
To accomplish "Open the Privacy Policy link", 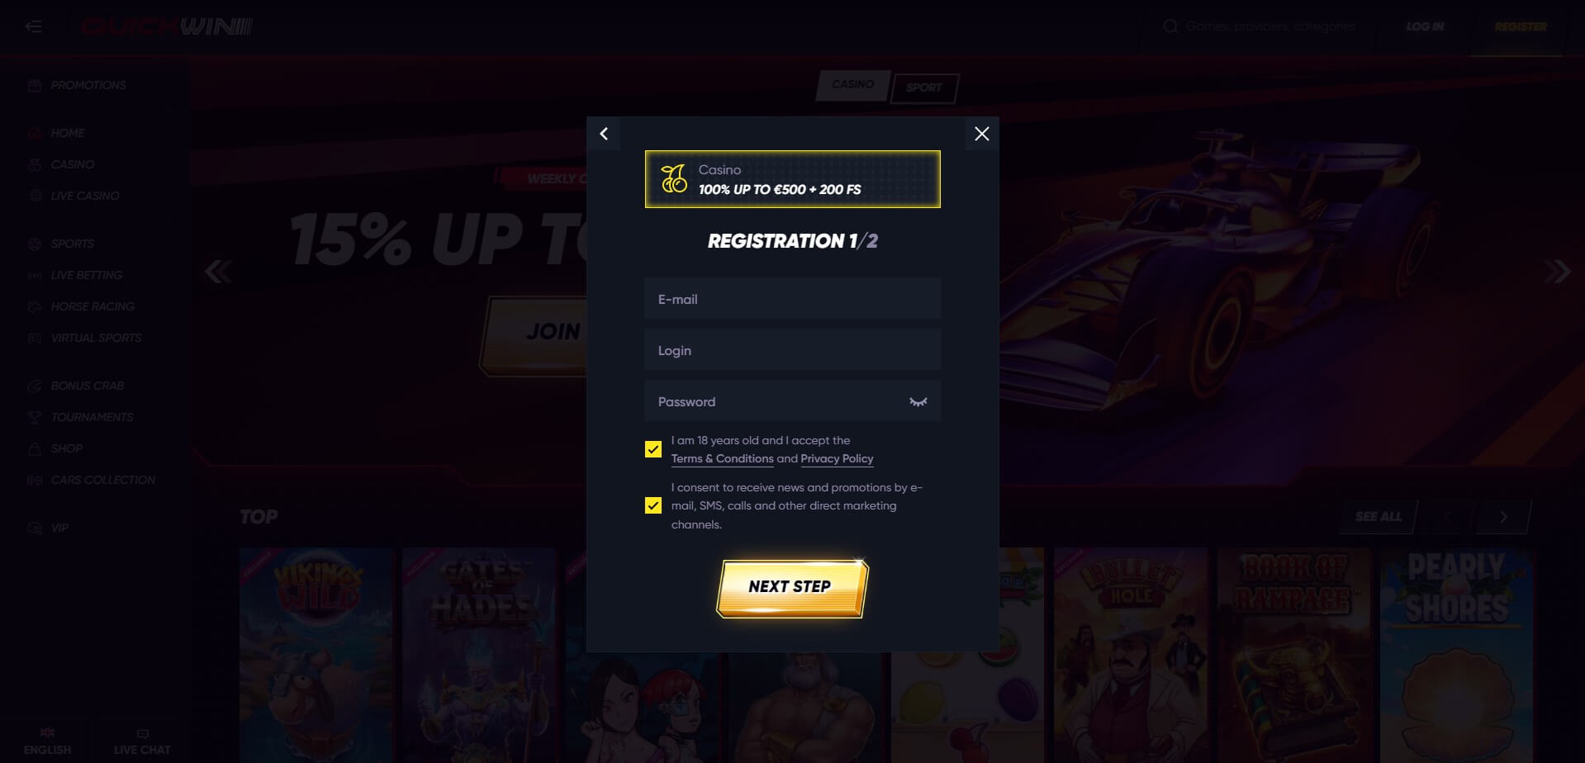I will pyautogui.click(x=837, y=458).
